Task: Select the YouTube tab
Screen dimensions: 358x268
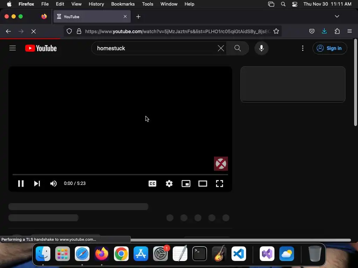Action: click(92, 16)
